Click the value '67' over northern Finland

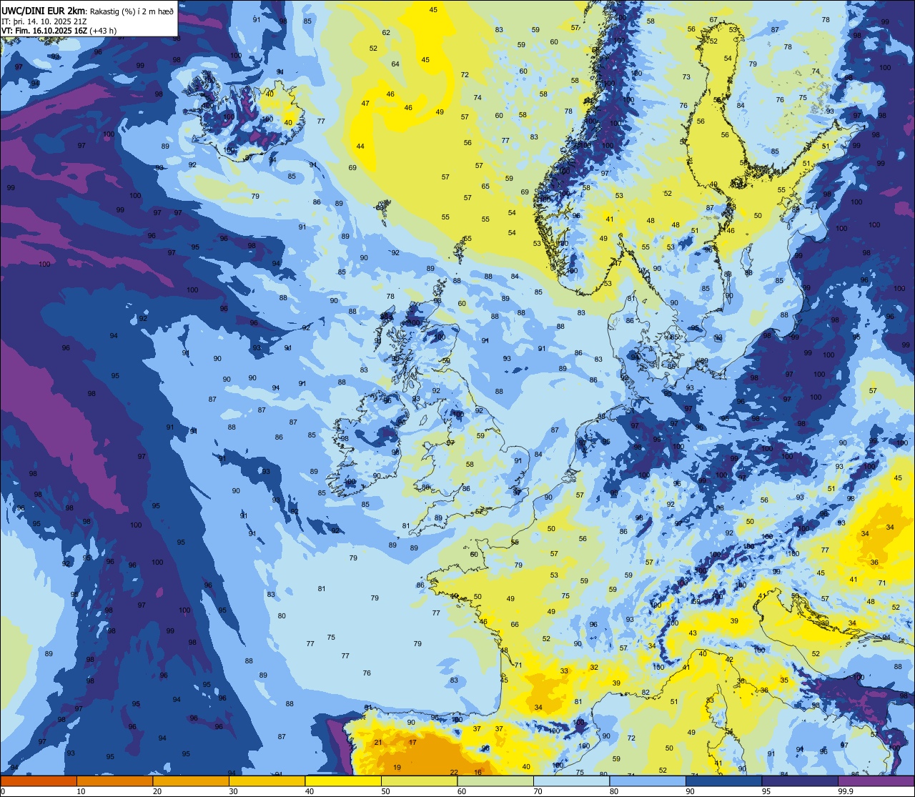tap(713, 19)
